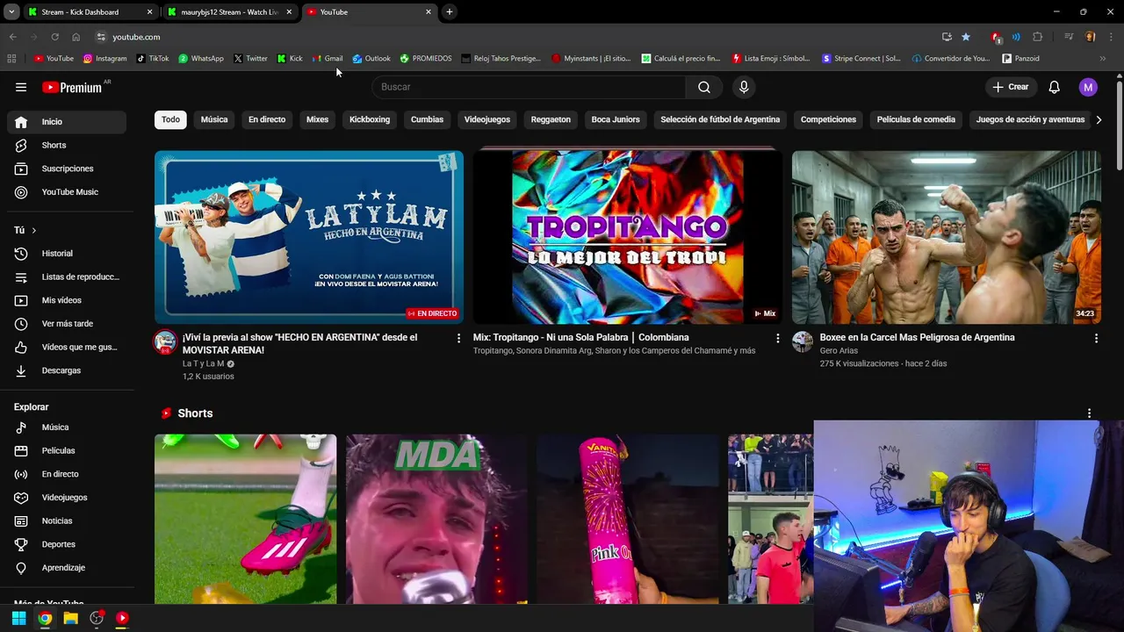Viewport: 1124px width, 632px height.
Task: Open the account avatar M menu
Action: point(1088,87)
